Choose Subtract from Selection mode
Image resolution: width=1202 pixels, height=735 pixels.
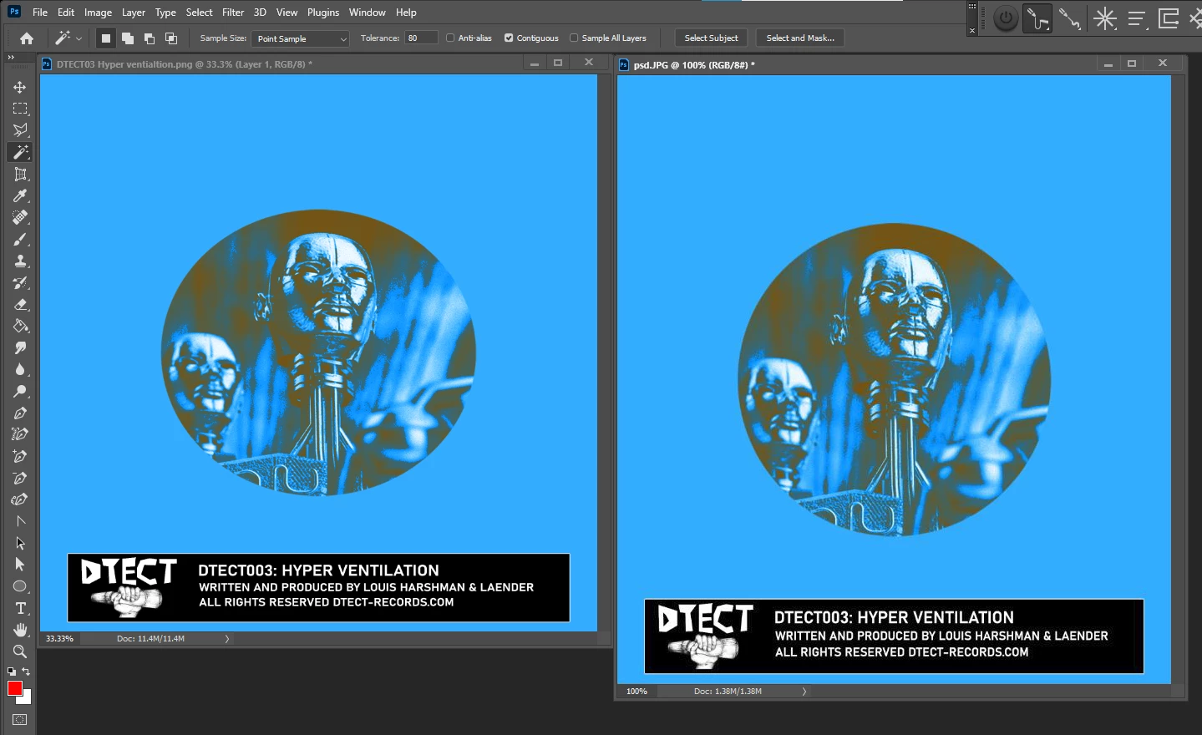click(150, 38)
